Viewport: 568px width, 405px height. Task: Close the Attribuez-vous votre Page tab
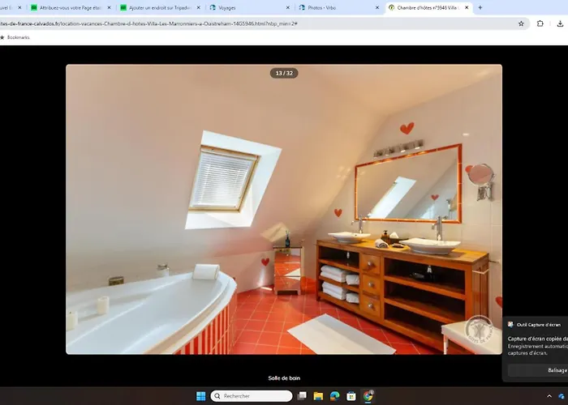coord(109,7)
